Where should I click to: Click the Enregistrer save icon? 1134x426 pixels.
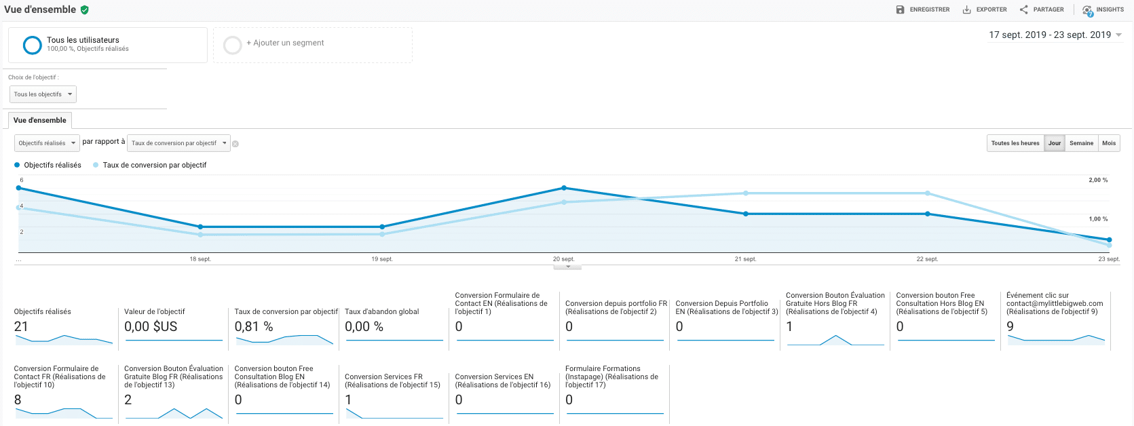coord(900,9)
